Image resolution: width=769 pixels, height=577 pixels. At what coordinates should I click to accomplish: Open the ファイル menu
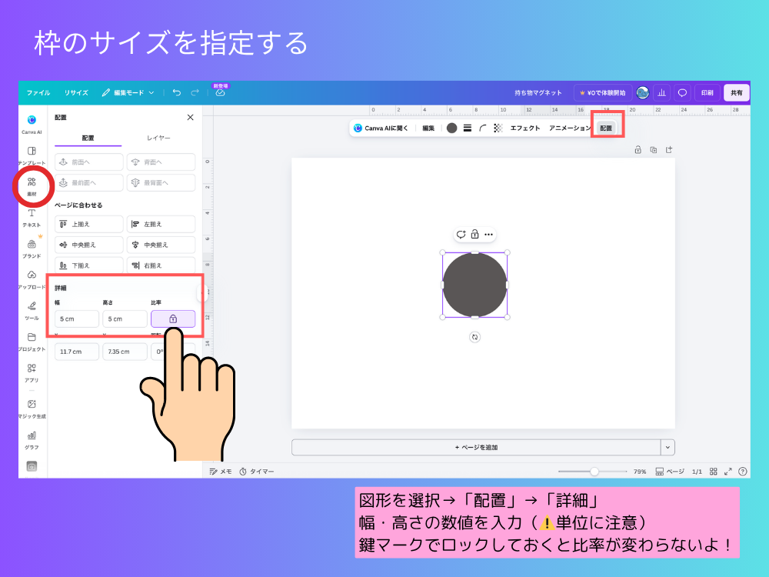point(38,92)
